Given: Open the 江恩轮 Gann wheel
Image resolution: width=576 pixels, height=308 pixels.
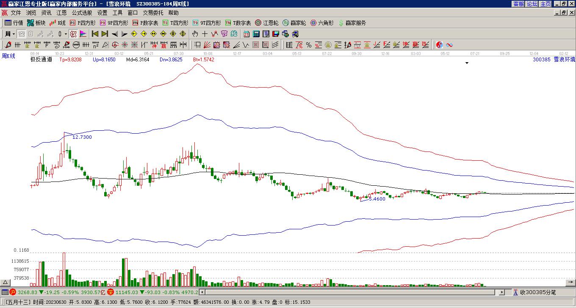Looking at the screenshot, I should coord(267,23).
